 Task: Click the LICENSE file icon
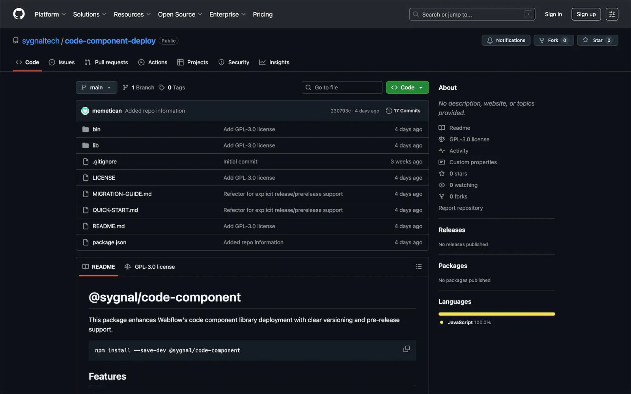86,178
